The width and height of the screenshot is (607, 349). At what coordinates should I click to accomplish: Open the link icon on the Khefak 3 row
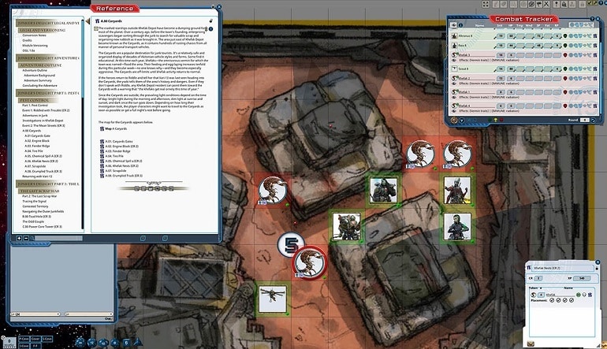tap(594, 55)
